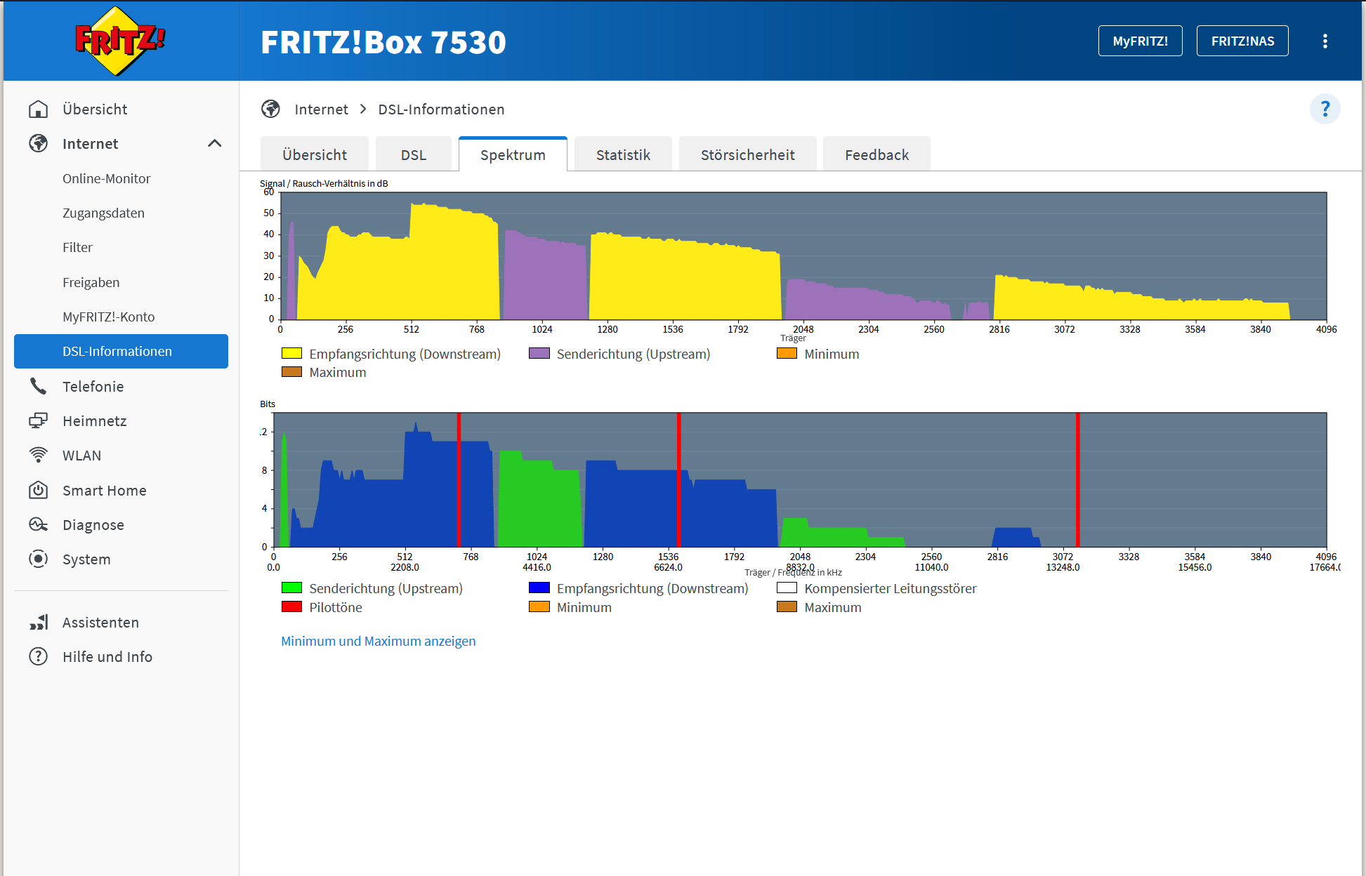This screenshot has height=876, width=1366.
Task: Click yellow Downstream legend swatch
Action: 291,354
